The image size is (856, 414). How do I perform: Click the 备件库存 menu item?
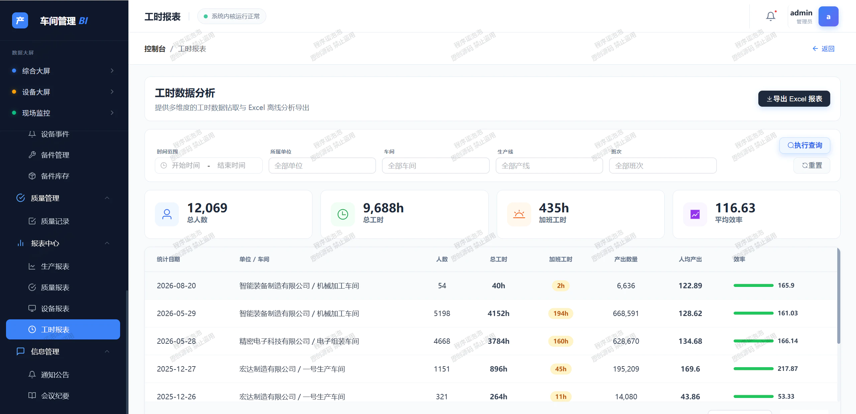[63, 176]
